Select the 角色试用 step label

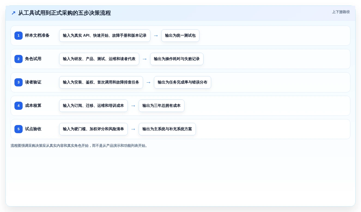point(33,59)
